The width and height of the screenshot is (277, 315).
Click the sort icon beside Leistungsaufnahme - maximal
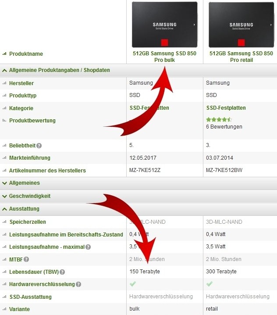pos(4,247)
